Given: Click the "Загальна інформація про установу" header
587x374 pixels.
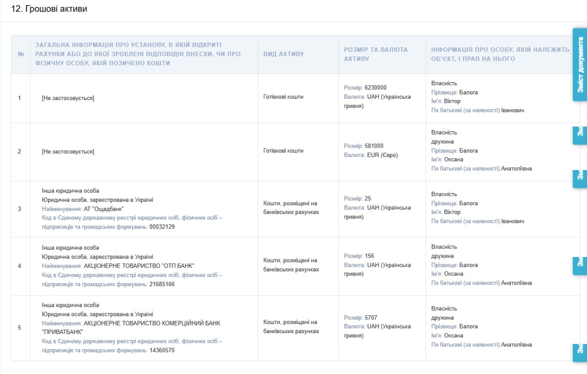Looking at the screenshot, I should tap(138, 54).
